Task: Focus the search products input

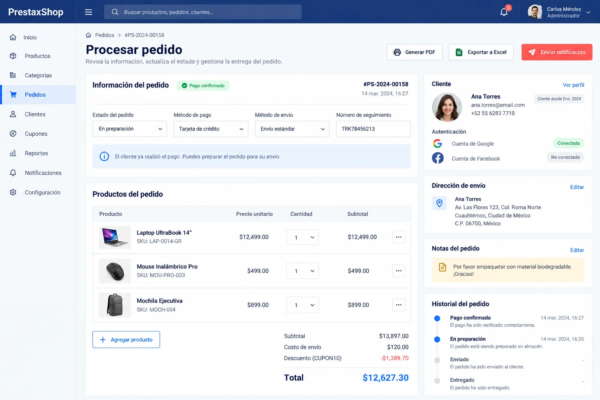Action: pos(203,12)
